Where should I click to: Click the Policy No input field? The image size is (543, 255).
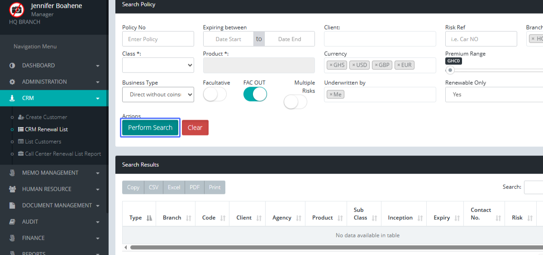tap(158, 39)
